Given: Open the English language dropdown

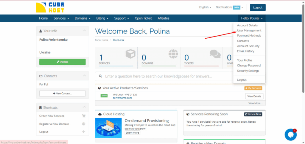Looking at the screenshot, I should pyautogui.click(x=205, y=7).
